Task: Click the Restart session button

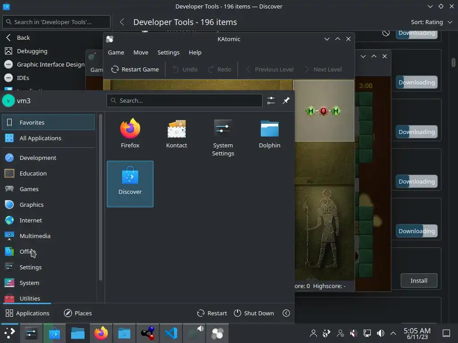Action: pos(212,313)
